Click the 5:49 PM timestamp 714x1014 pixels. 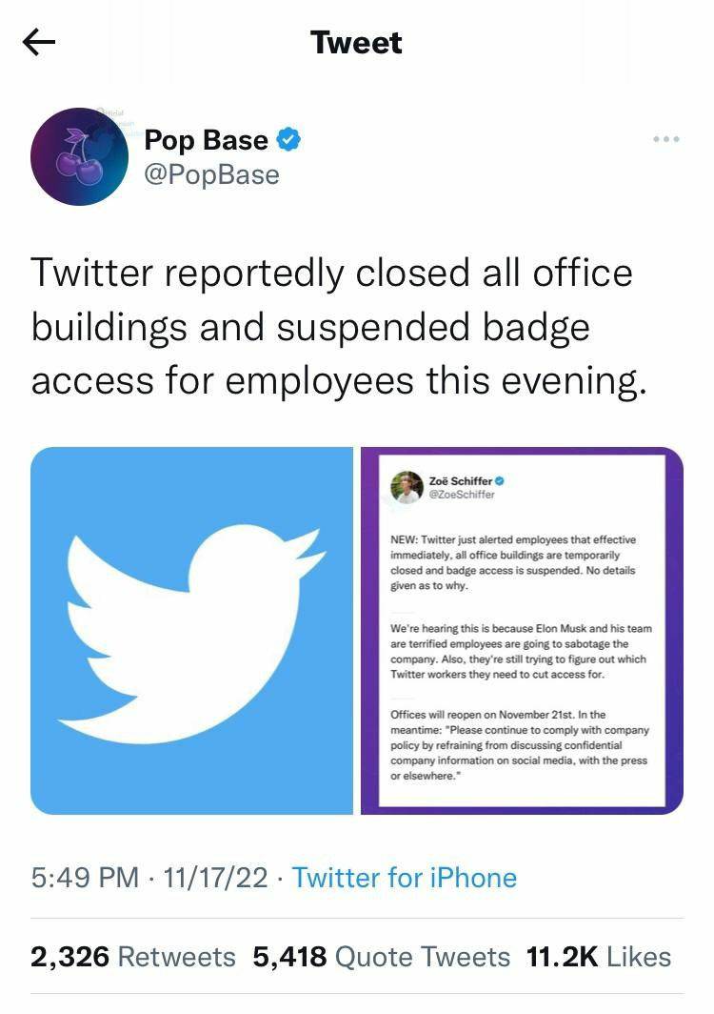(85, 878)
